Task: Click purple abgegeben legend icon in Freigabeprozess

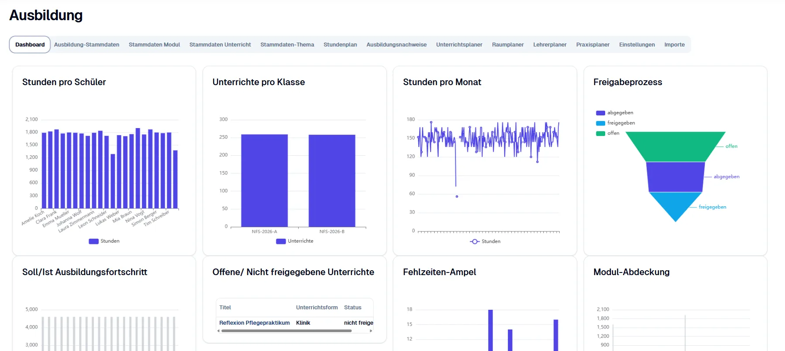Action: pos(600,113)
